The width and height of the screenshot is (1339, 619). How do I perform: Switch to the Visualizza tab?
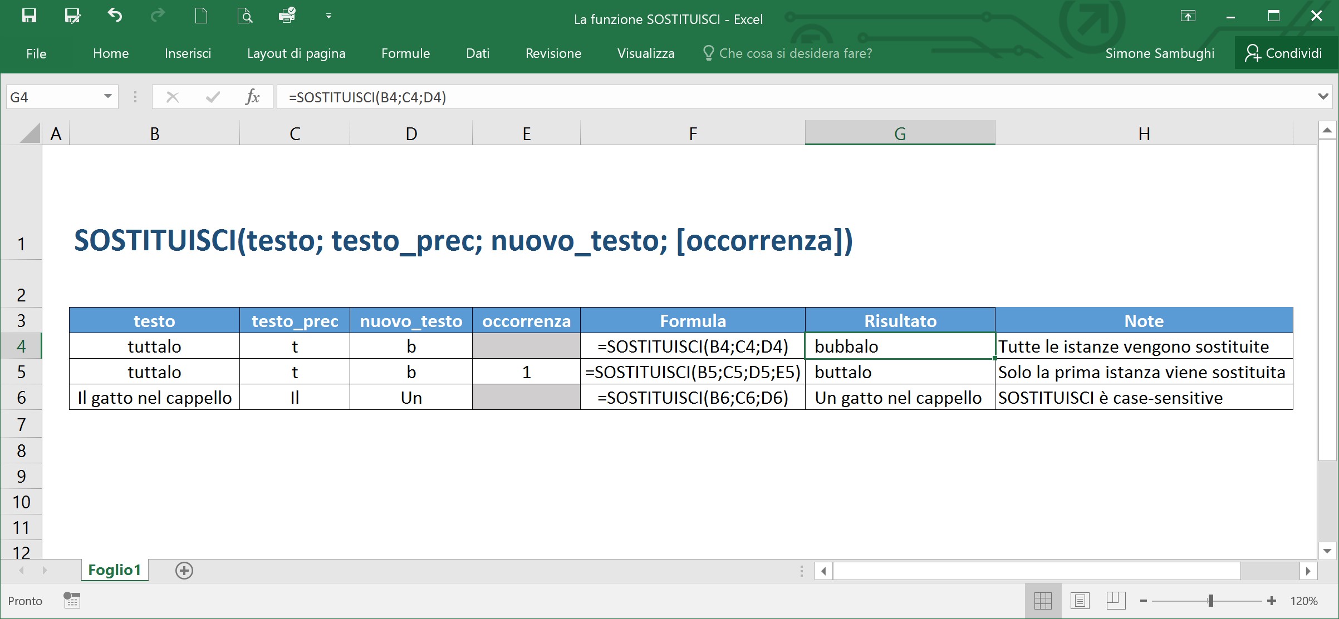tap(646, 53)
